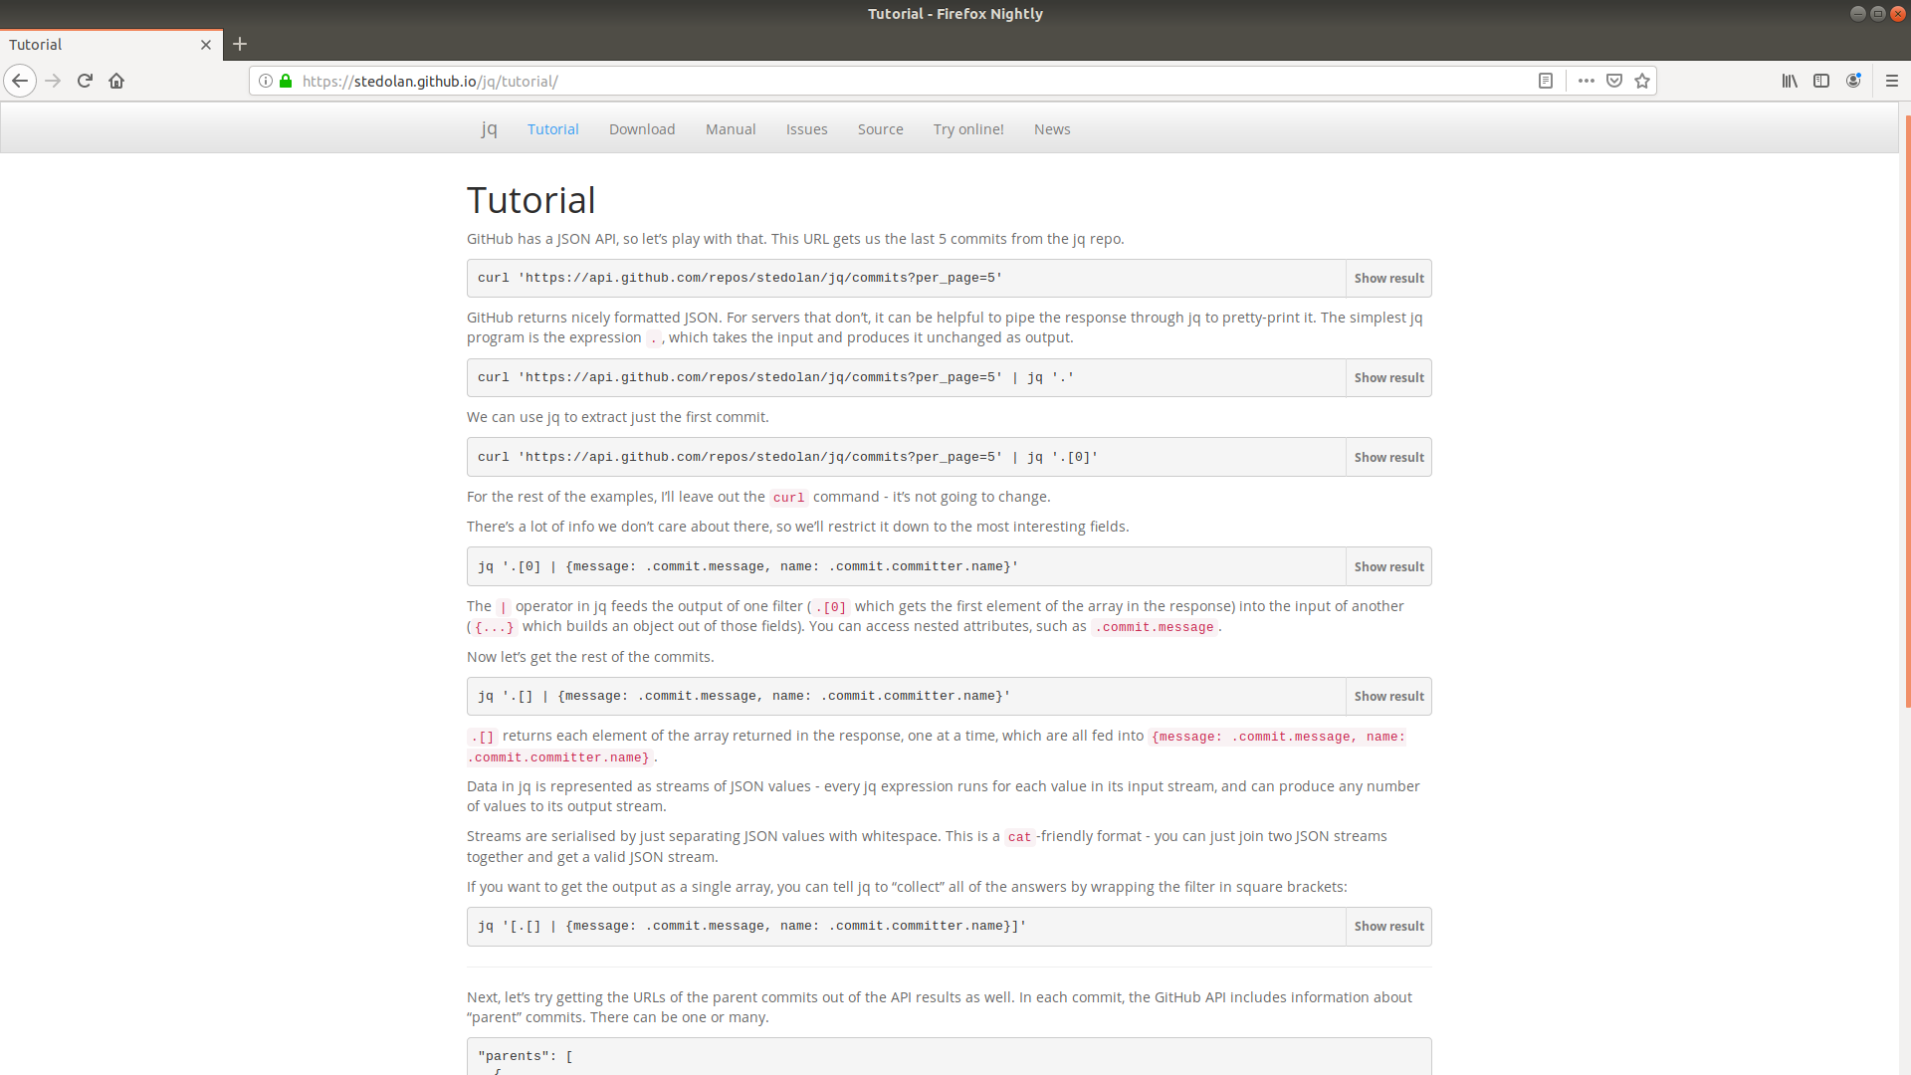The image size is (1911, 1075).
Task: Open the Firefox hamburger menu
Action: coord(1893,81)
